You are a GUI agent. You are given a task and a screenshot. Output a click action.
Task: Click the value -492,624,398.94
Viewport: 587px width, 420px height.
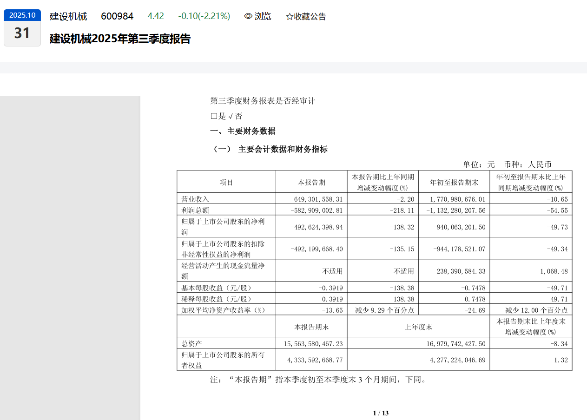pyautogui.click(x=317, y=227)
